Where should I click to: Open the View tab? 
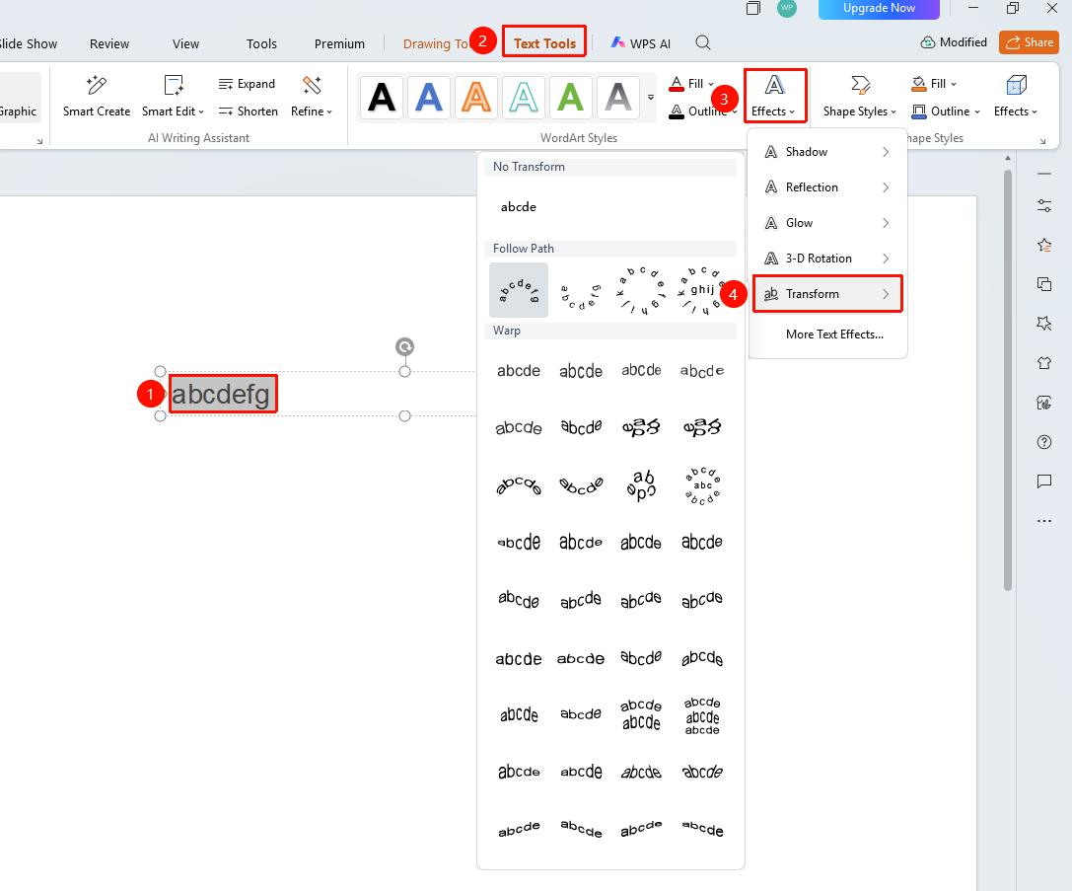pyautogui.click(x=186, y=43)
